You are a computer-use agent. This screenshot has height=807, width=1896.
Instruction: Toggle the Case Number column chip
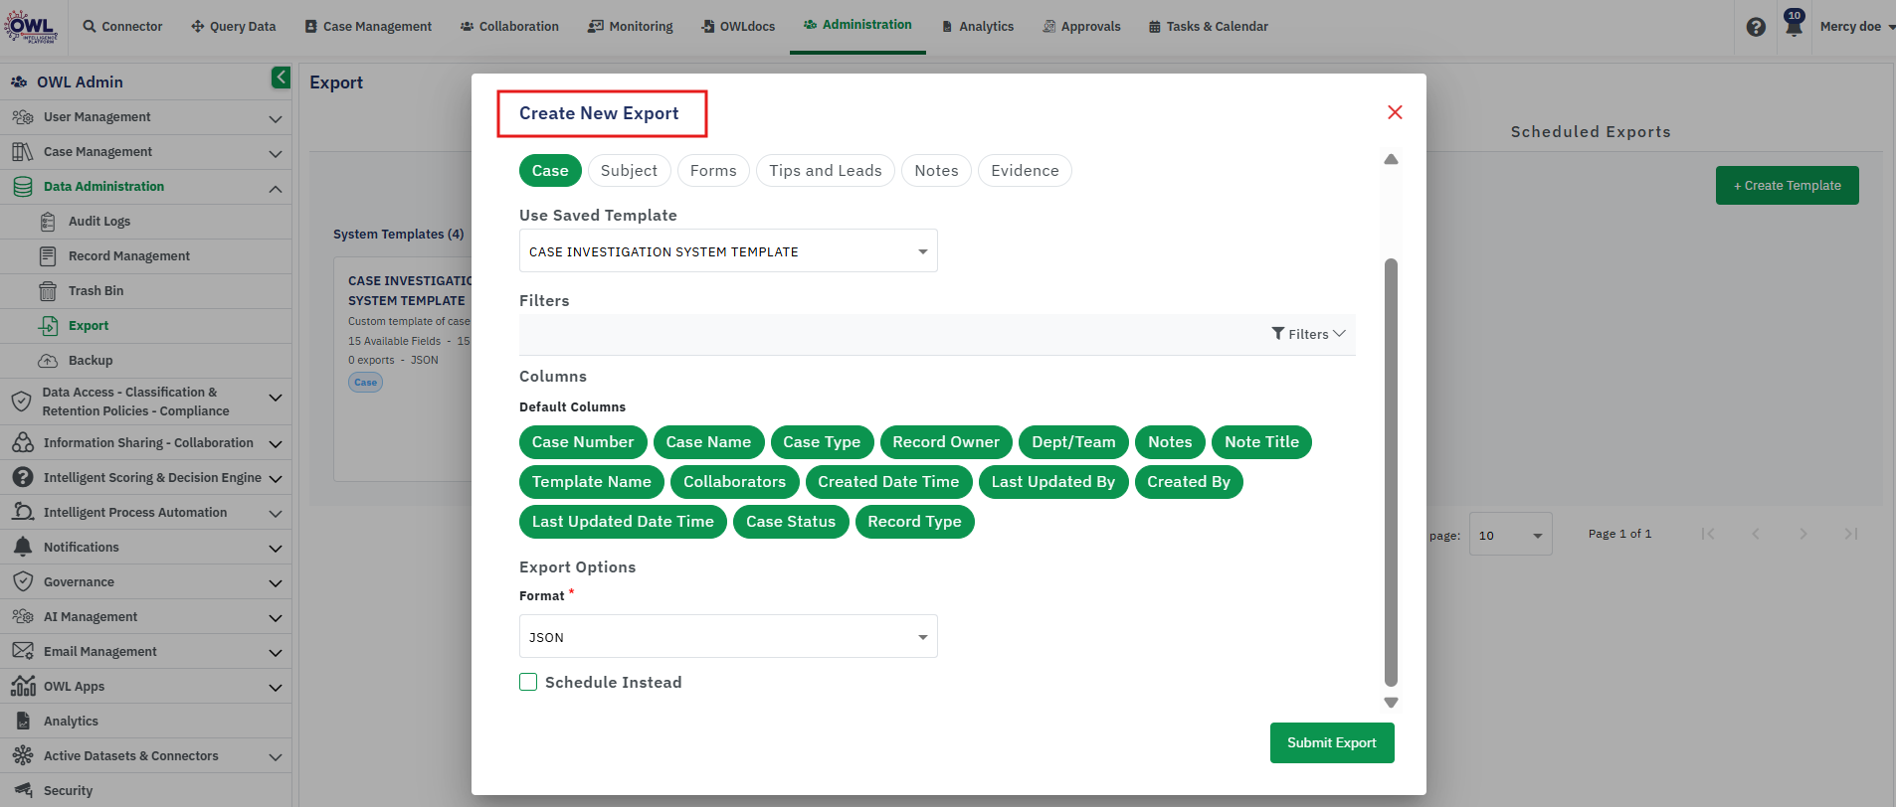[583, 442]
